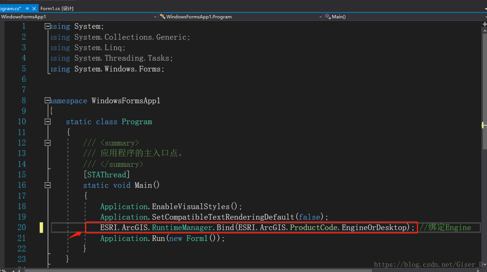Image resolution: width=487 pixels, height=272 pixels.
Task: Click 'EngineOrDesktop' in the Bind call
Action: point(374,227)
